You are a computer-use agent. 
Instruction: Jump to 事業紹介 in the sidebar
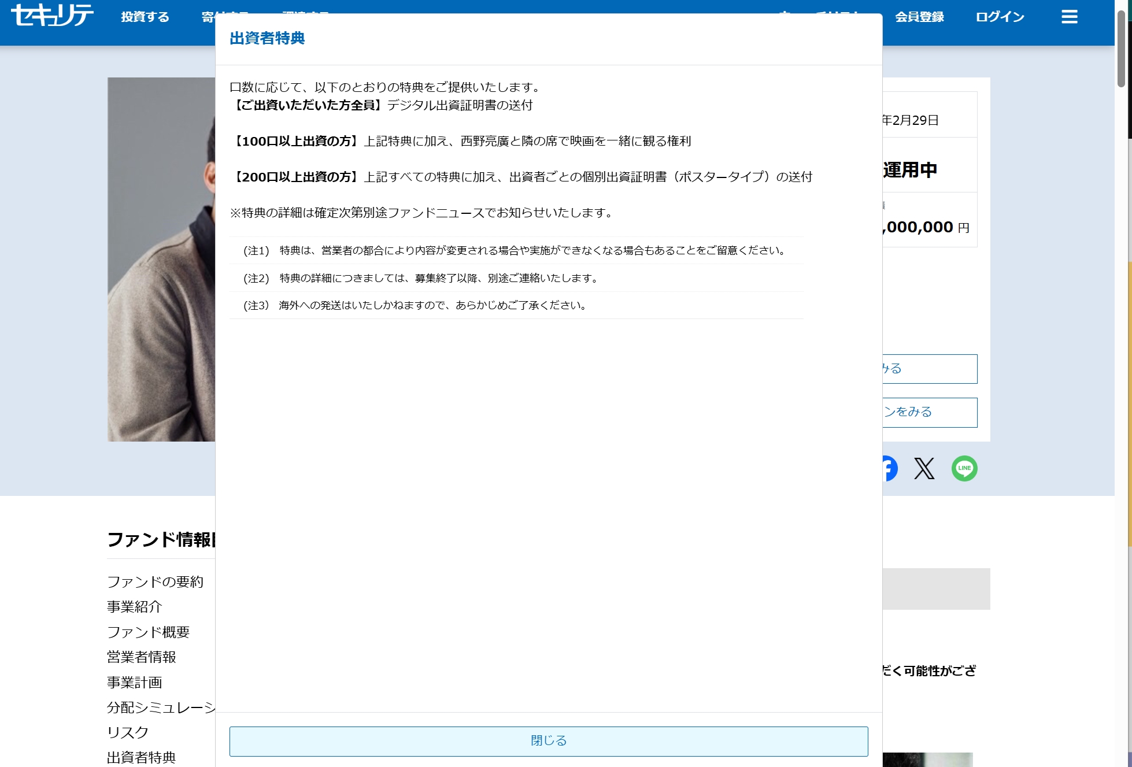pos(134,606)
